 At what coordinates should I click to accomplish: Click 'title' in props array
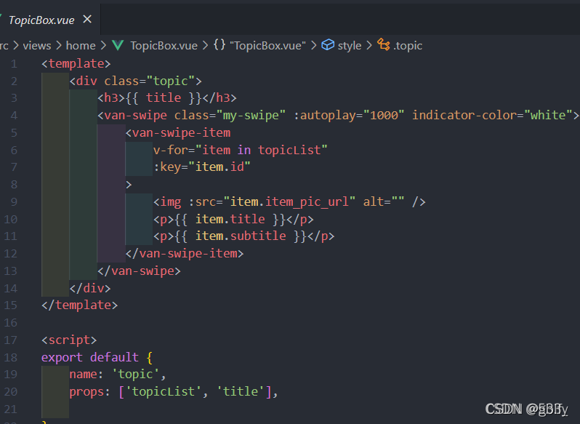point(241,391)
